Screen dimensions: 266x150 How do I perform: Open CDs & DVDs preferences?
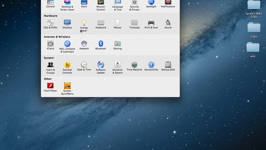point(50,24)
